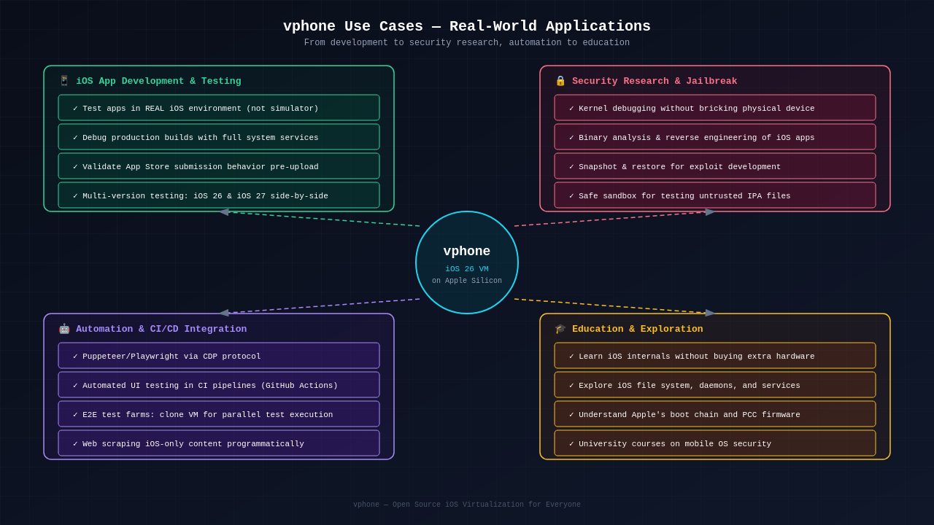934x525 pixels.
Task: Select 'Debug production builds with full system services'
Action: tap(219, 137)
